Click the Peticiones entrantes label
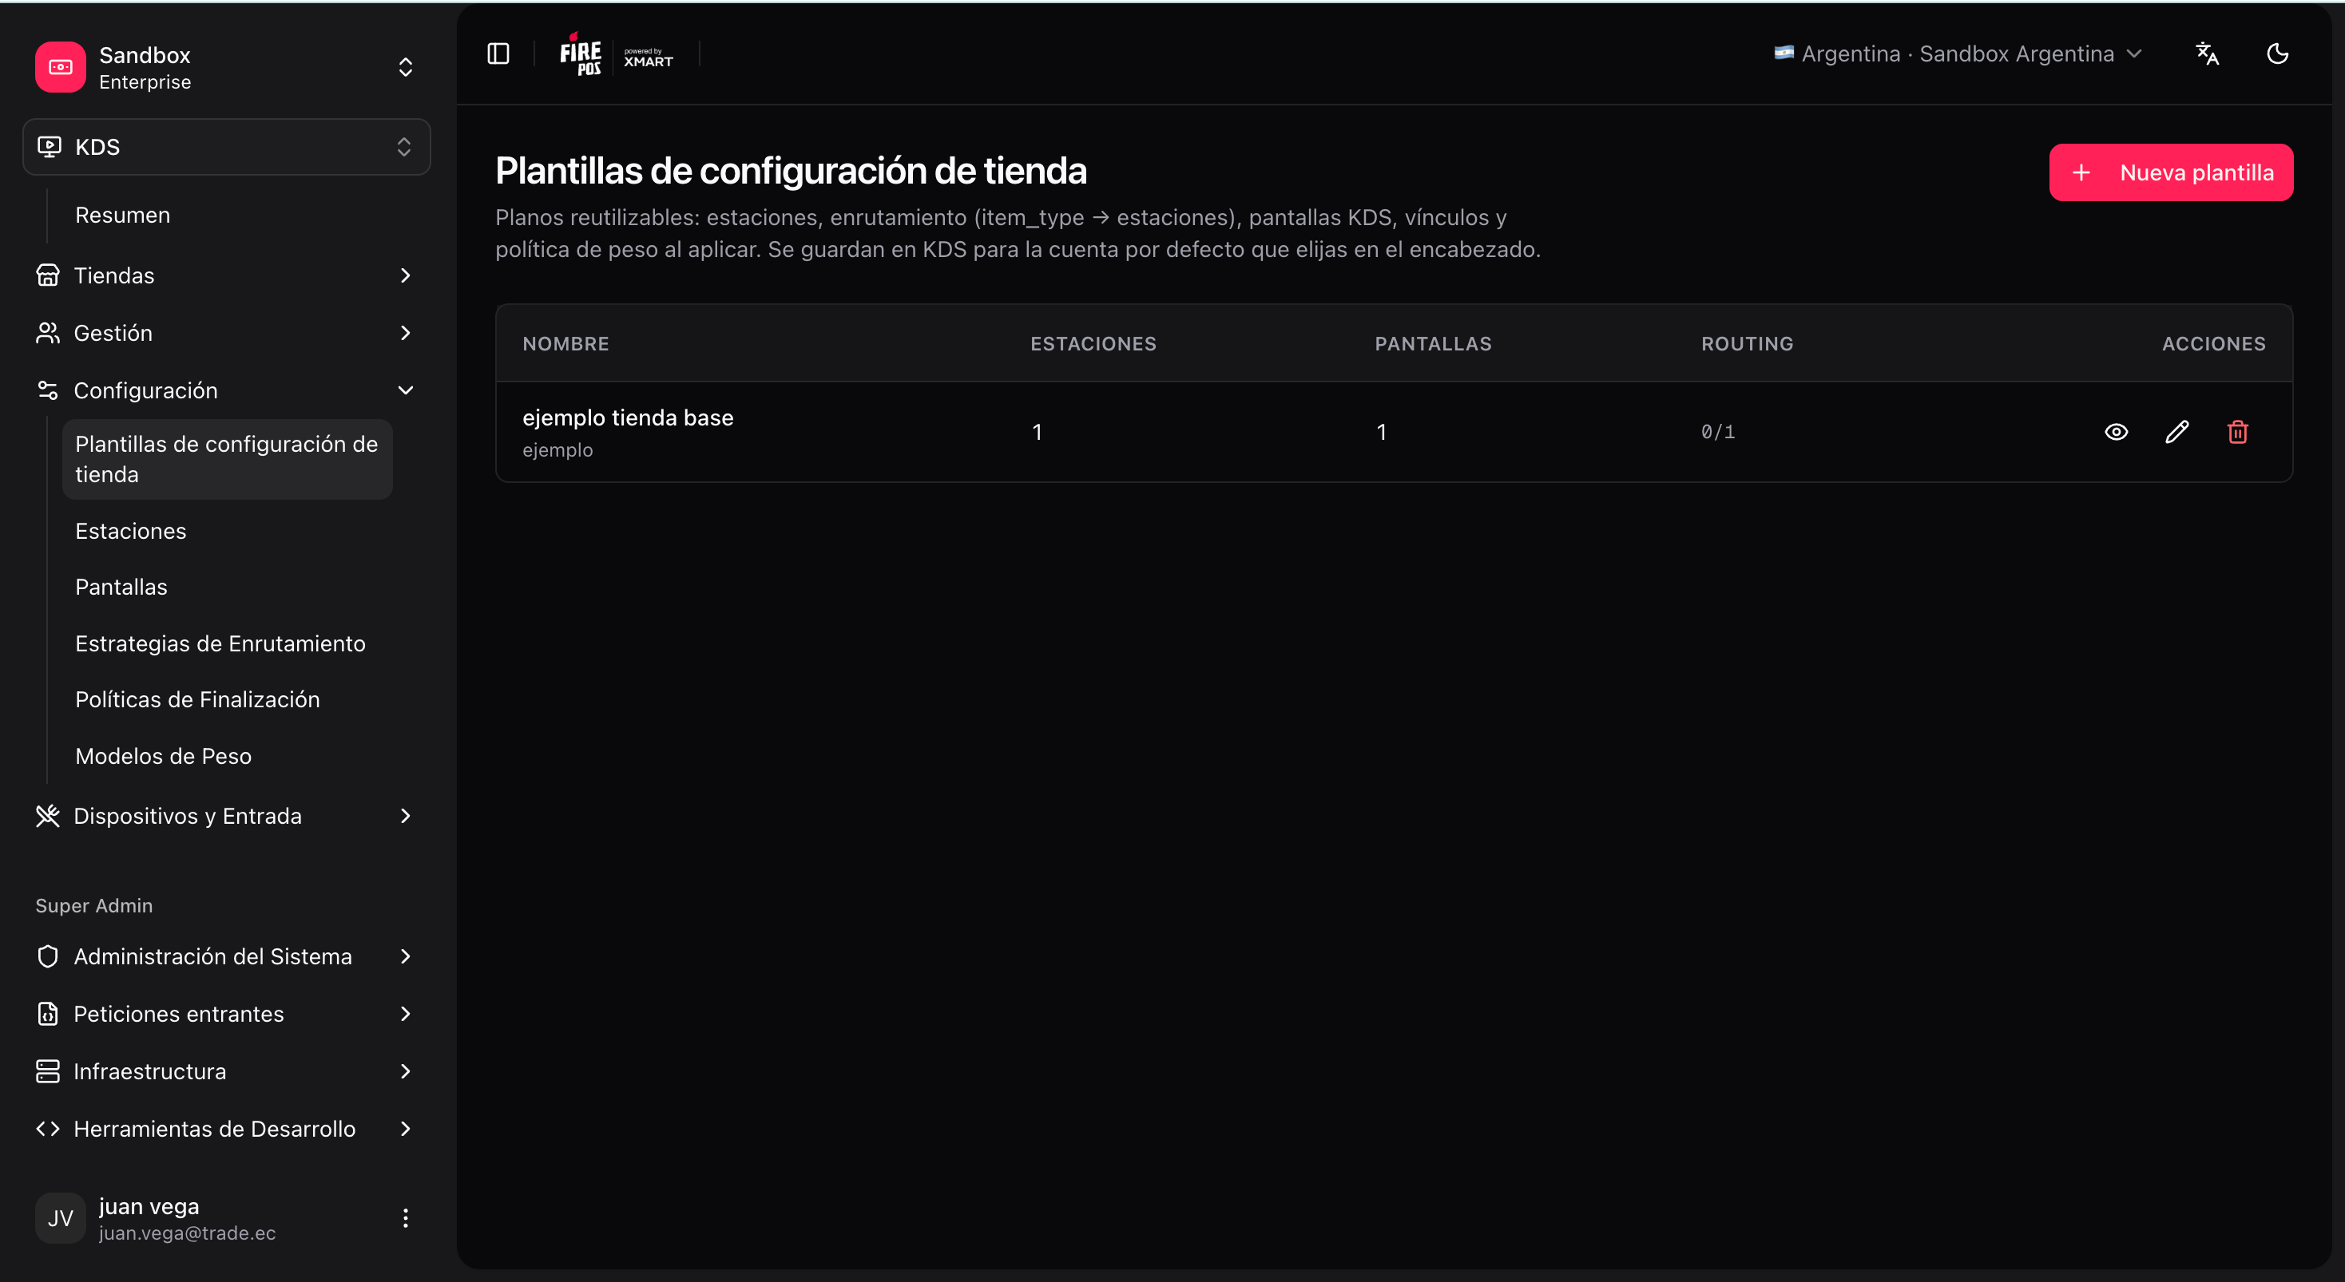Image resolution: width=2345 pixels, height=1282 pixels. pyautogui.click(x=178, y=1014)
